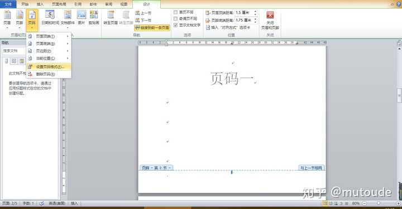The width and height of the screenshot is (402, 209).
Task: Select the 设计 (Design) tab
Action: tap(146, 4)
